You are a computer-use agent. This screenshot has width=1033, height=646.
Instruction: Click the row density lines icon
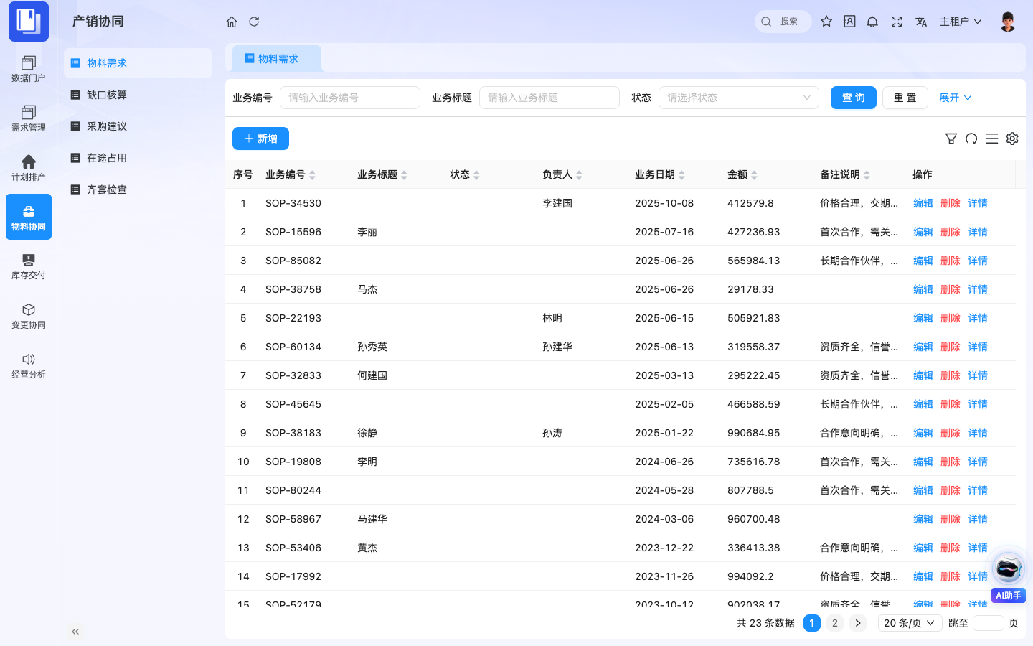(x=992, y=139)
